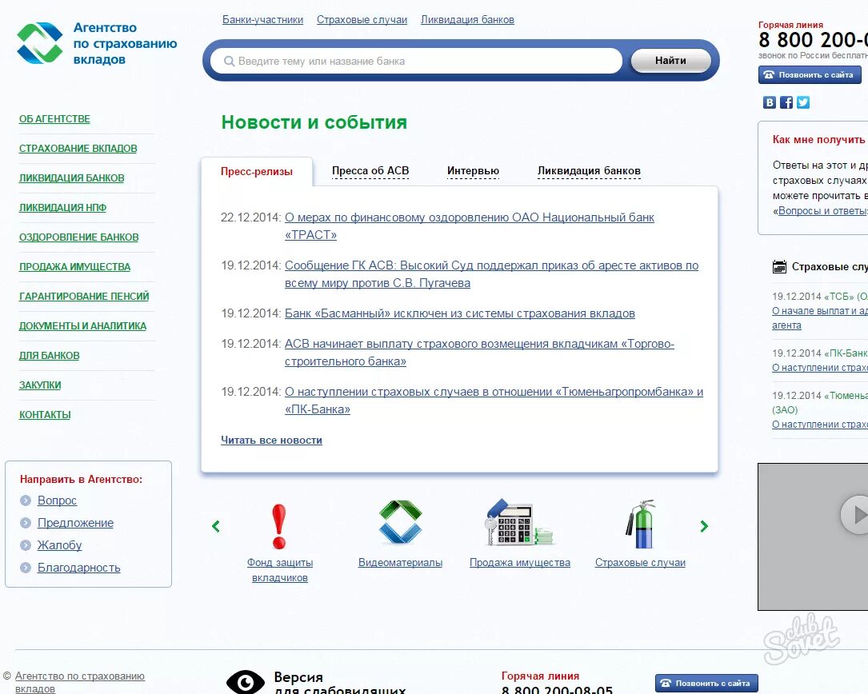Open Страховые случаи carousel link
The image size is (868, 694).
click(640, 562)
